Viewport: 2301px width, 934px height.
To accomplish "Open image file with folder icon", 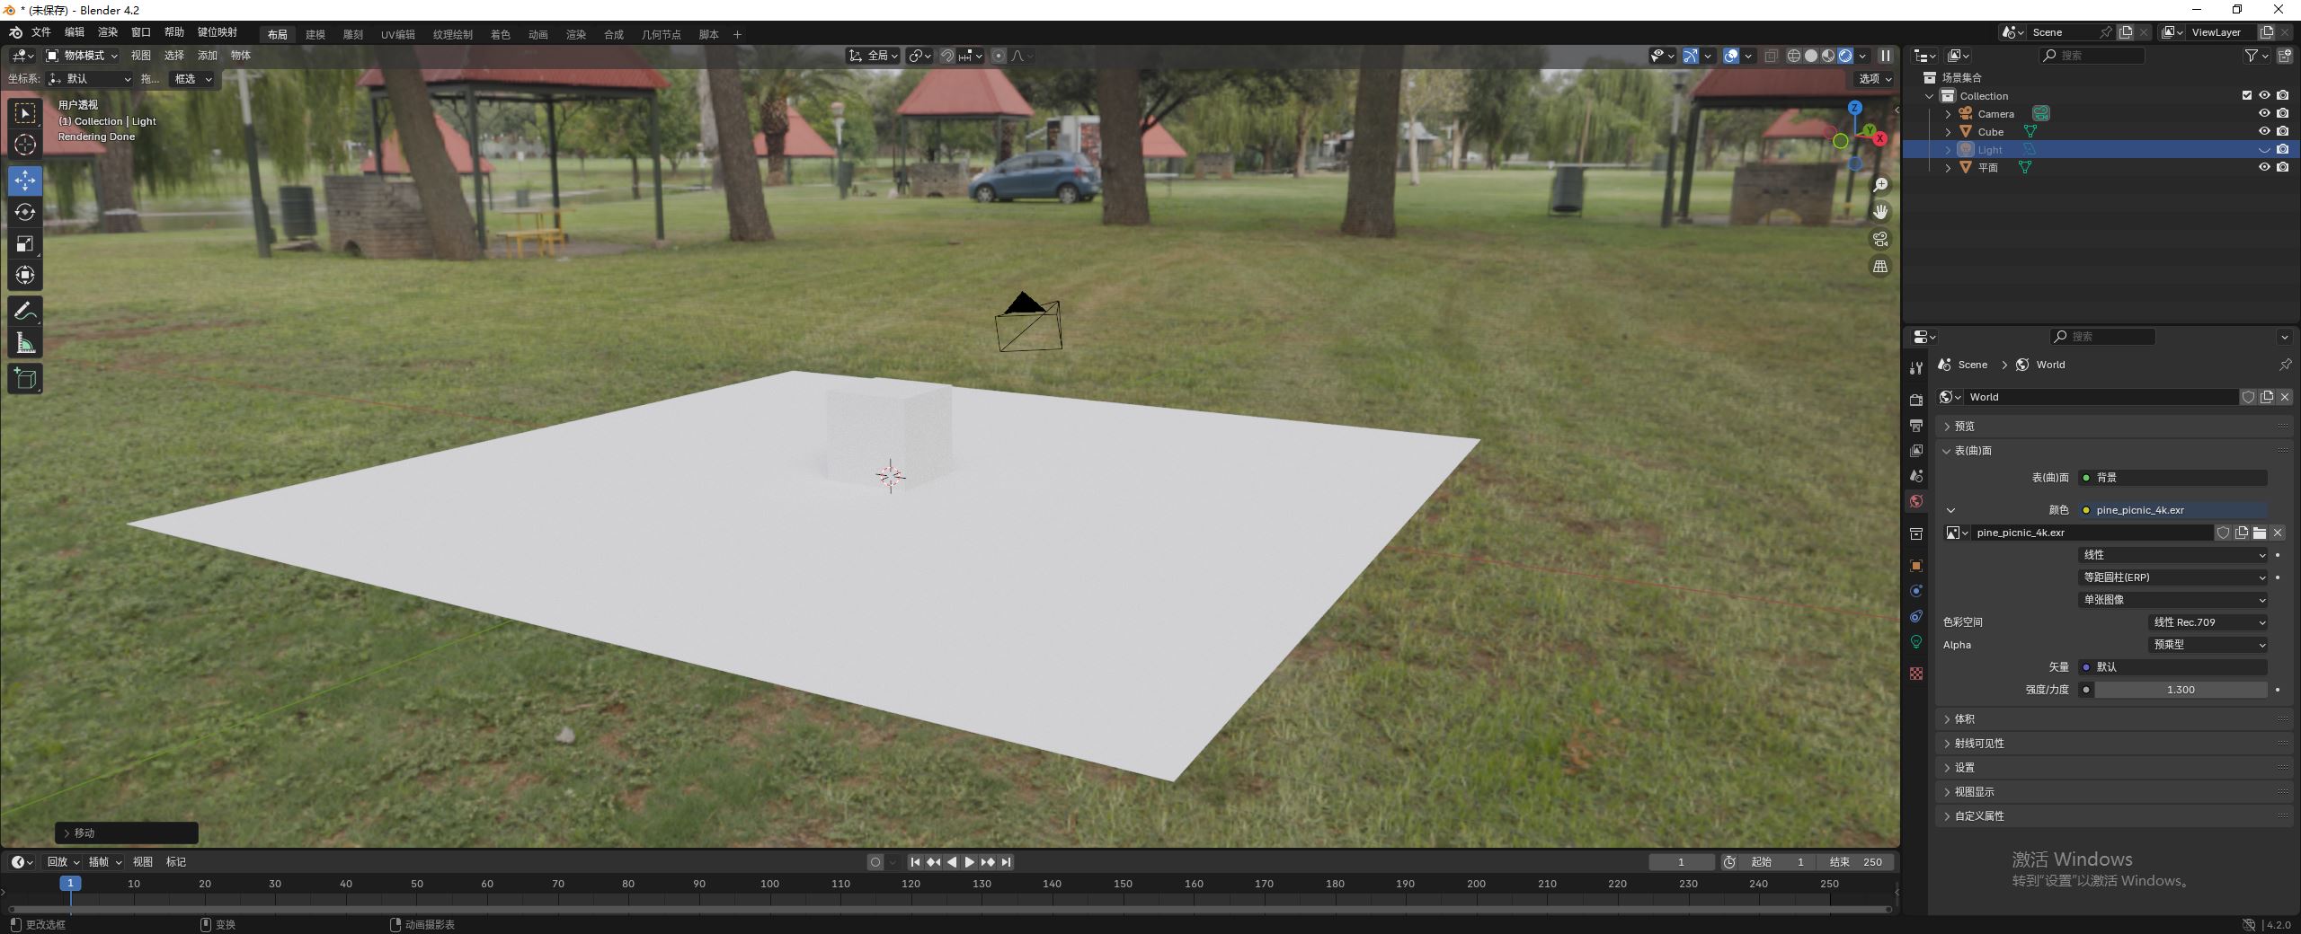I will [2260, 533].
